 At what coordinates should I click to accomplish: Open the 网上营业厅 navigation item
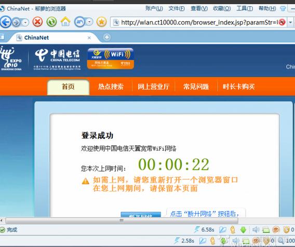pyautogui.click(x=154, y=87)
